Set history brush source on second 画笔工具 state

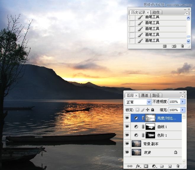click(132, 23)
